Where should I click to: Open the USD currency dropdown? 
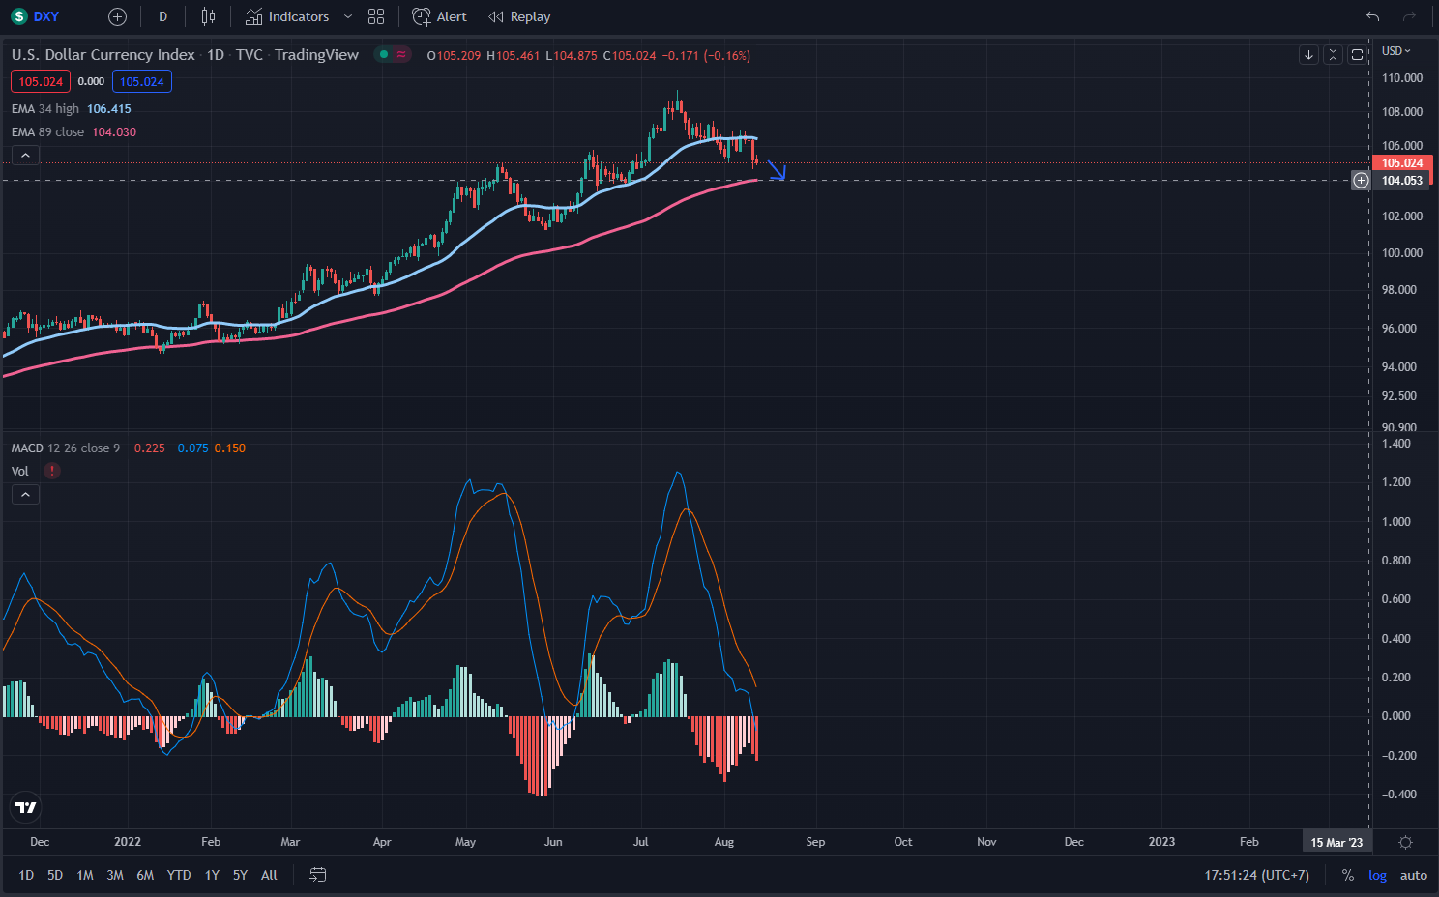click(1395, 51)
